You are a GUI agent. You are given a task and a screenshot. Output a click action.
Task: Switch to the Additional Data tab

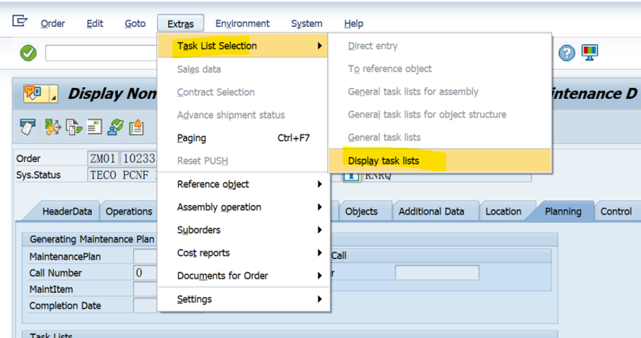431,211
